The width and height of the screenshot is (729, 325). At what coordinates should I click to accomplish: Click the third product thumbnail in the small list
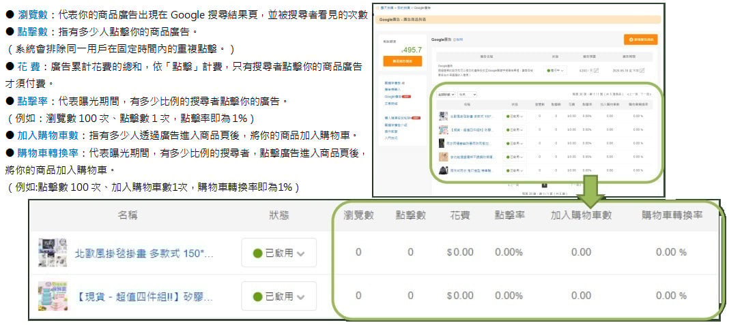pos(443,143)
